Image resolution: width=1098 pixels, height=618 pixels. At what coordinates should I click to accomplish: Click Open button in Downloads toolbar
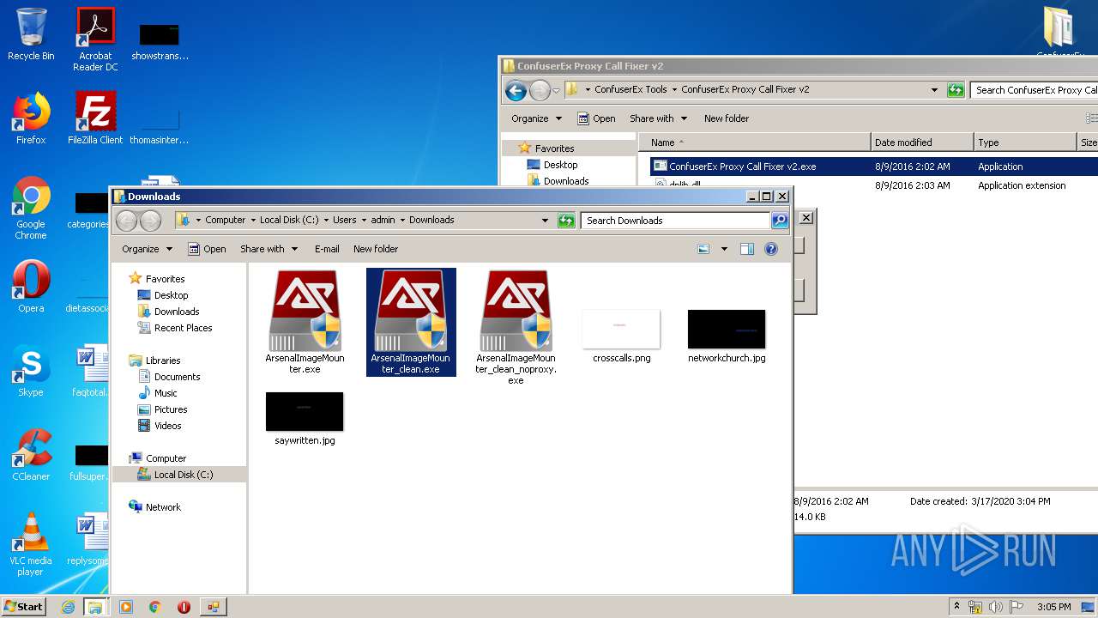point(207,249)
